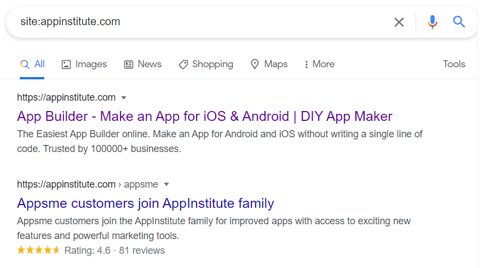The width and height of the screenshot is (484, 268).
Task: Submit search with the magnifying glass icon
Action: click(459, 22)
